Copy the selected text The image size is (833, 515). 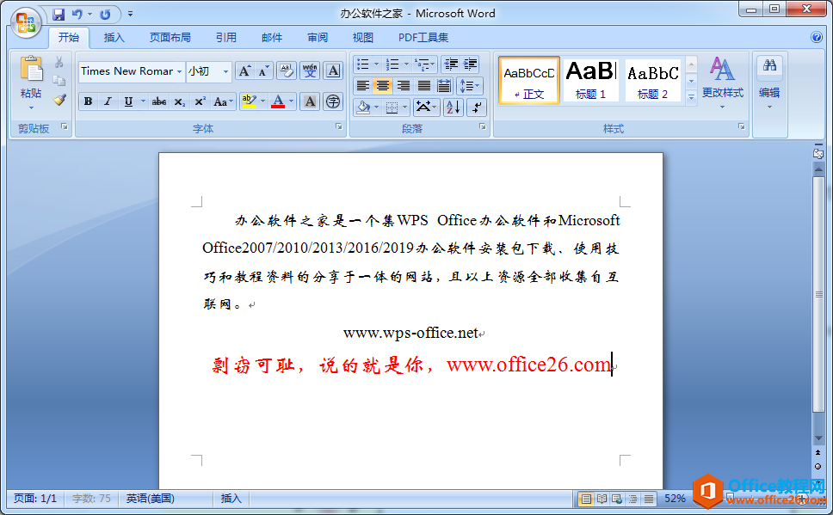(x=59, y=81)
